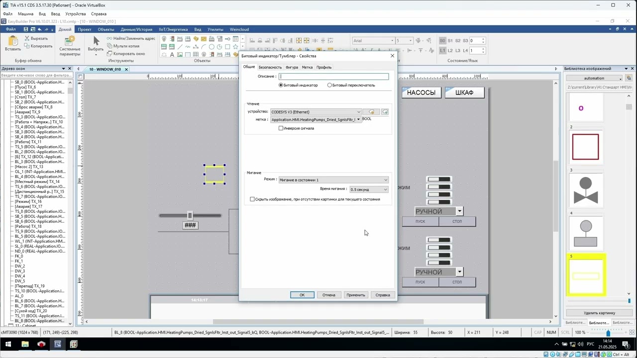Click the OK button
The width and height of the screenshot is (637, 358).
coord(302,295)
